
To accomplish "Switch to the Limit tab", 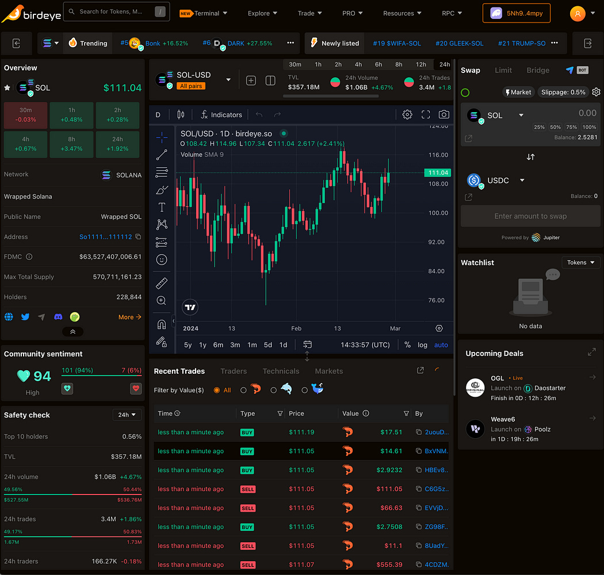I will pos(503,70).
